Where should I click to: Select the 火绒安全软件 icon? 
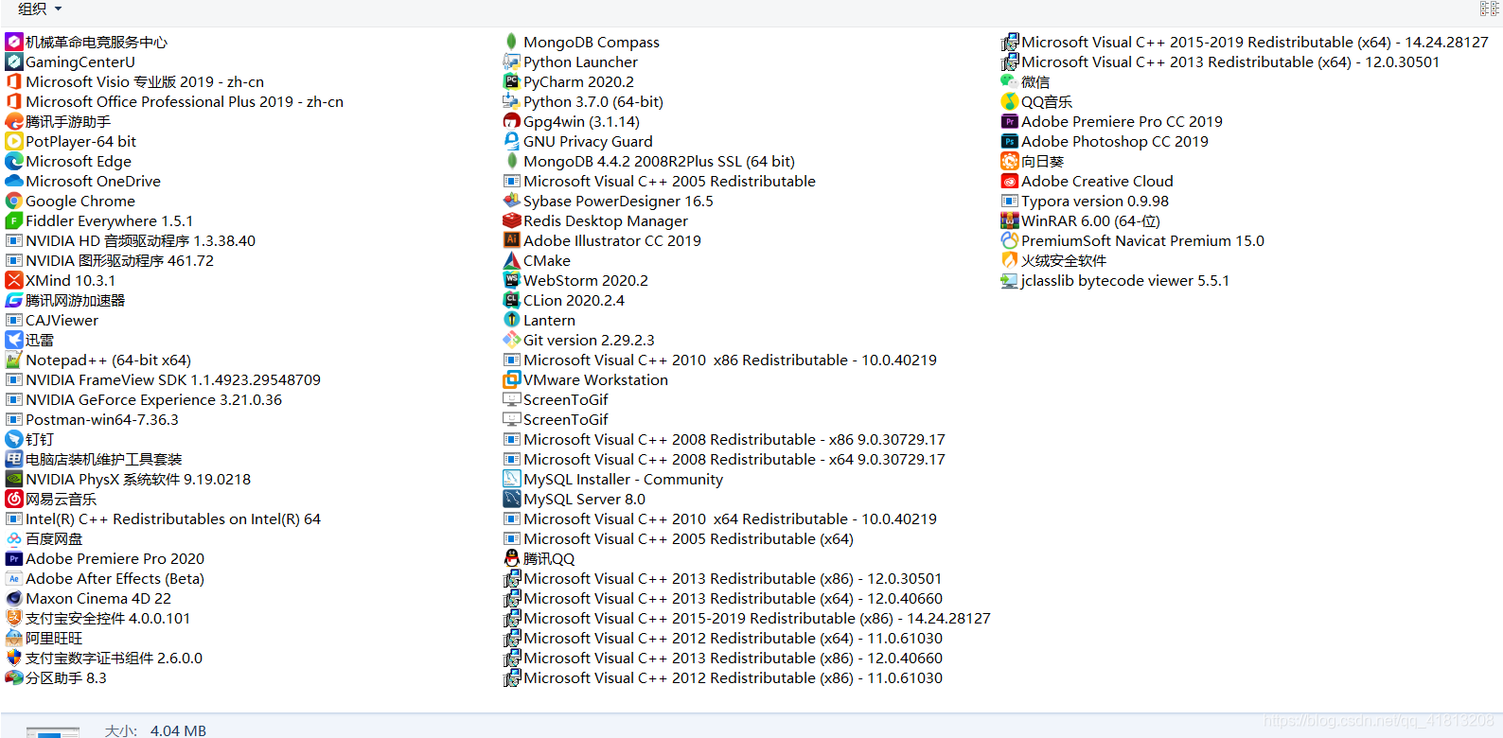(1010, 260)
